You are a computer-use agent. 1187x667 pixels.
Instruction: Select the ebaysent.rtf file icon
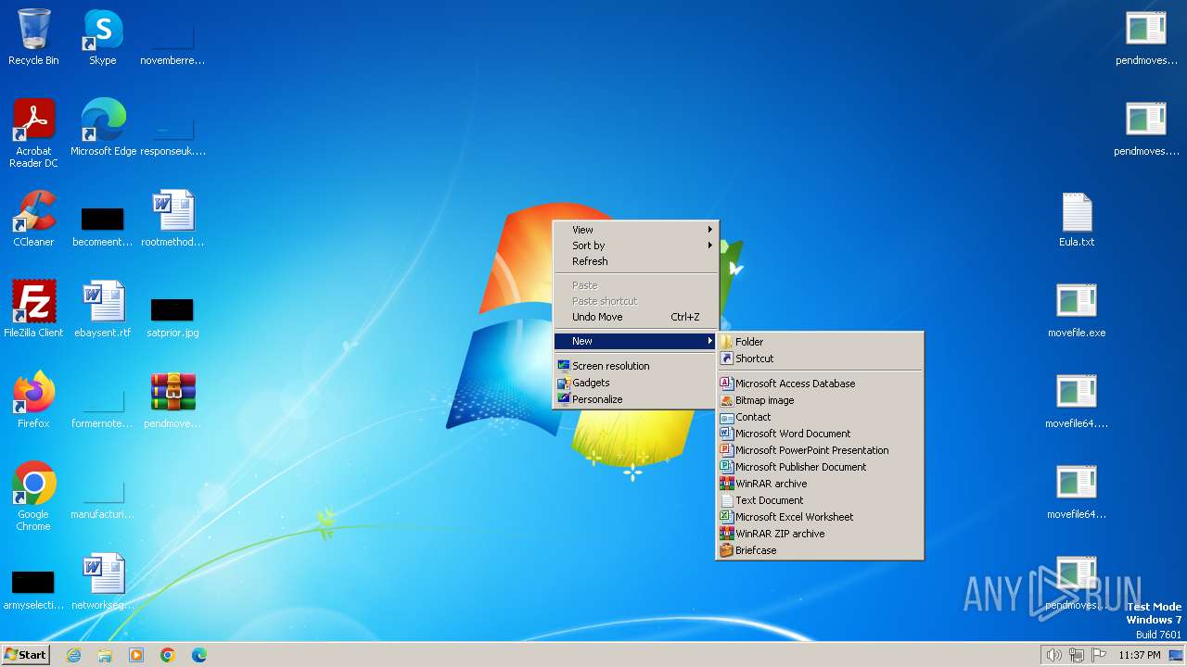point(103,309)
